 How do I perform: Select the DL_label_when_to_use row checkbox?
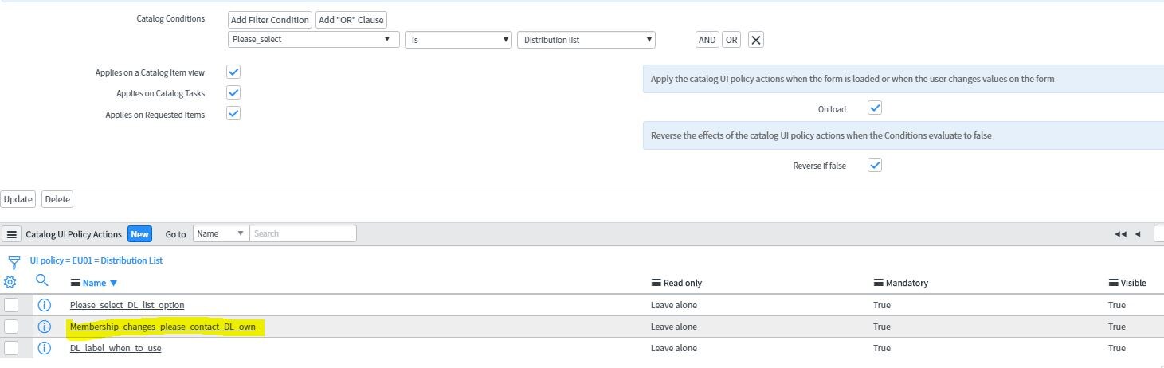tap(11, 348)
